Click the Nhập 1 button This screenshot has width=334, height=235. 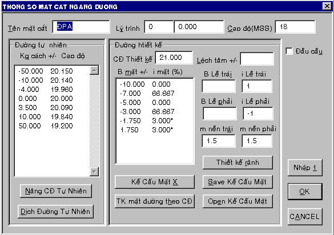coord(305,168)
